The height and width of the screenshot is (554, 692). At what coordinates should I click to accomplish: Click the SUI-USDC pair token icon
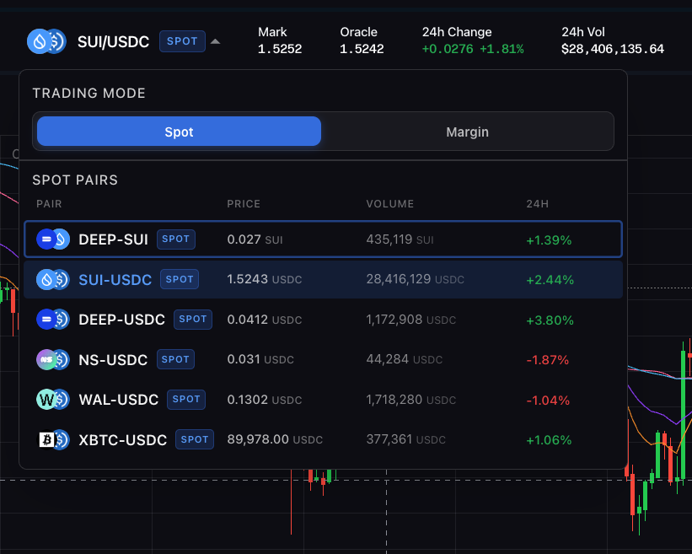[x=52, y=279]
